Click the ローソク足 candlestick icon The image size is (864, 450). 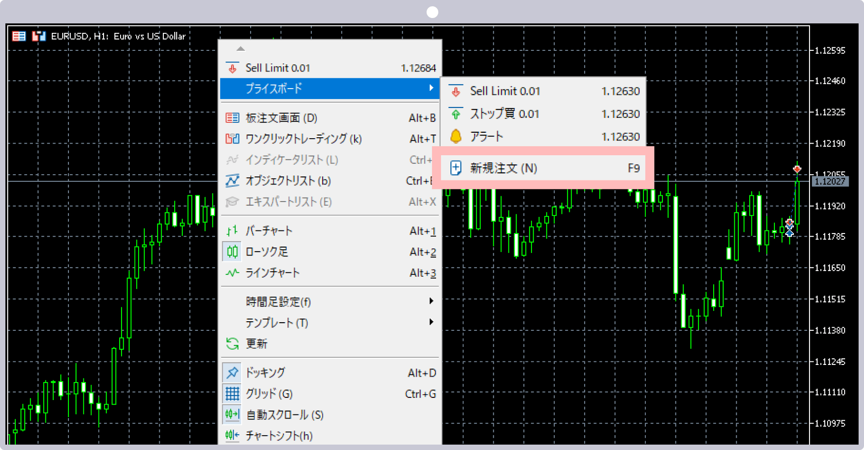[x=232, y=252]
